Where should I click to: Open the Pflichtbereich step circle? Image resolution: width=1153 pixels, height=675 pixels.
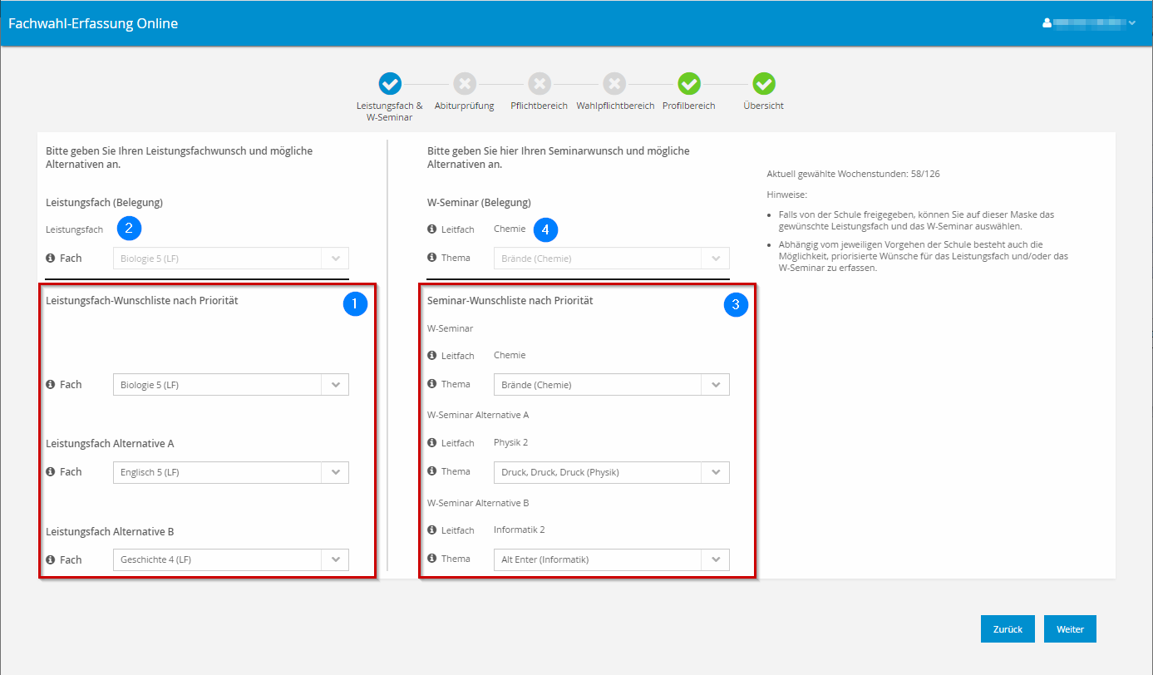(x=540, y=83)
